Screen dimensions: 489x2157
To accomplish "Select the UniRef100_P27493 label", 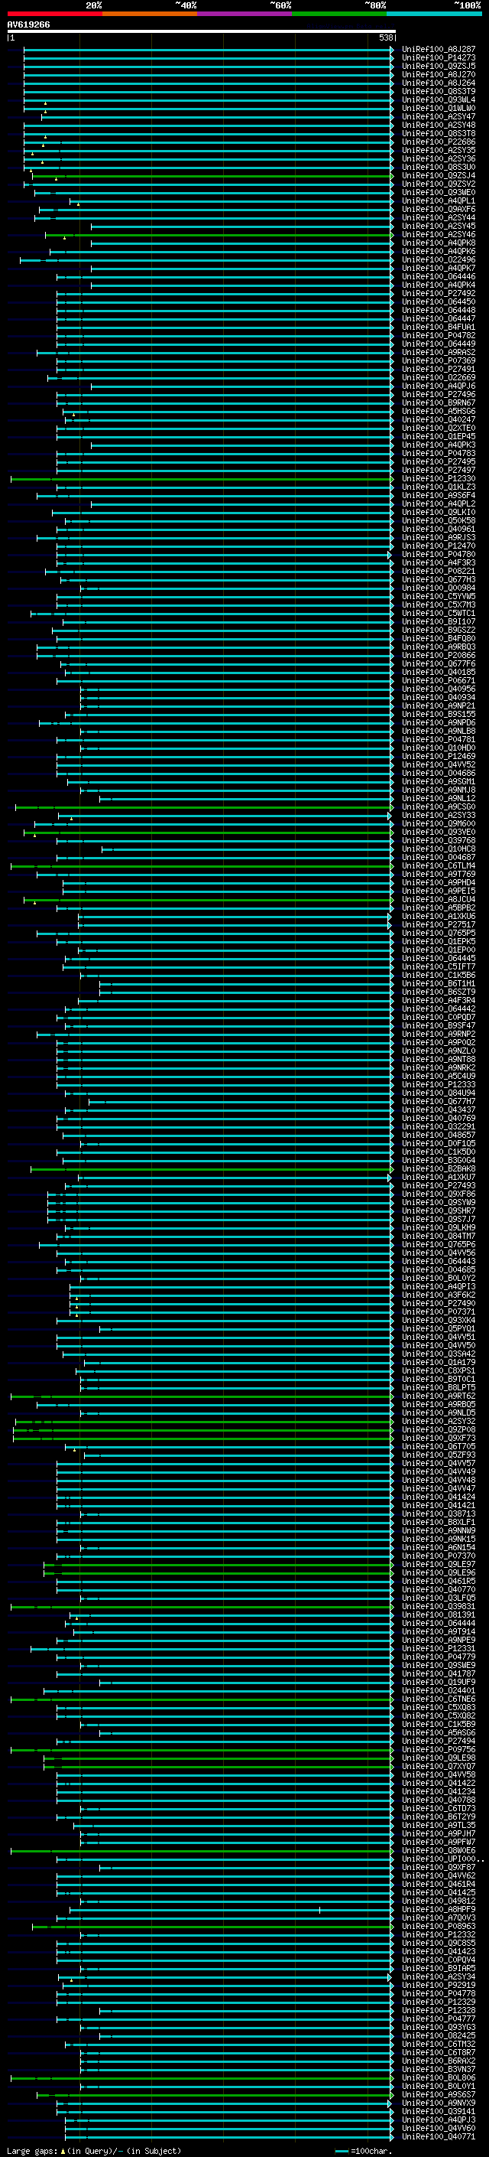I will (439, 1186).
